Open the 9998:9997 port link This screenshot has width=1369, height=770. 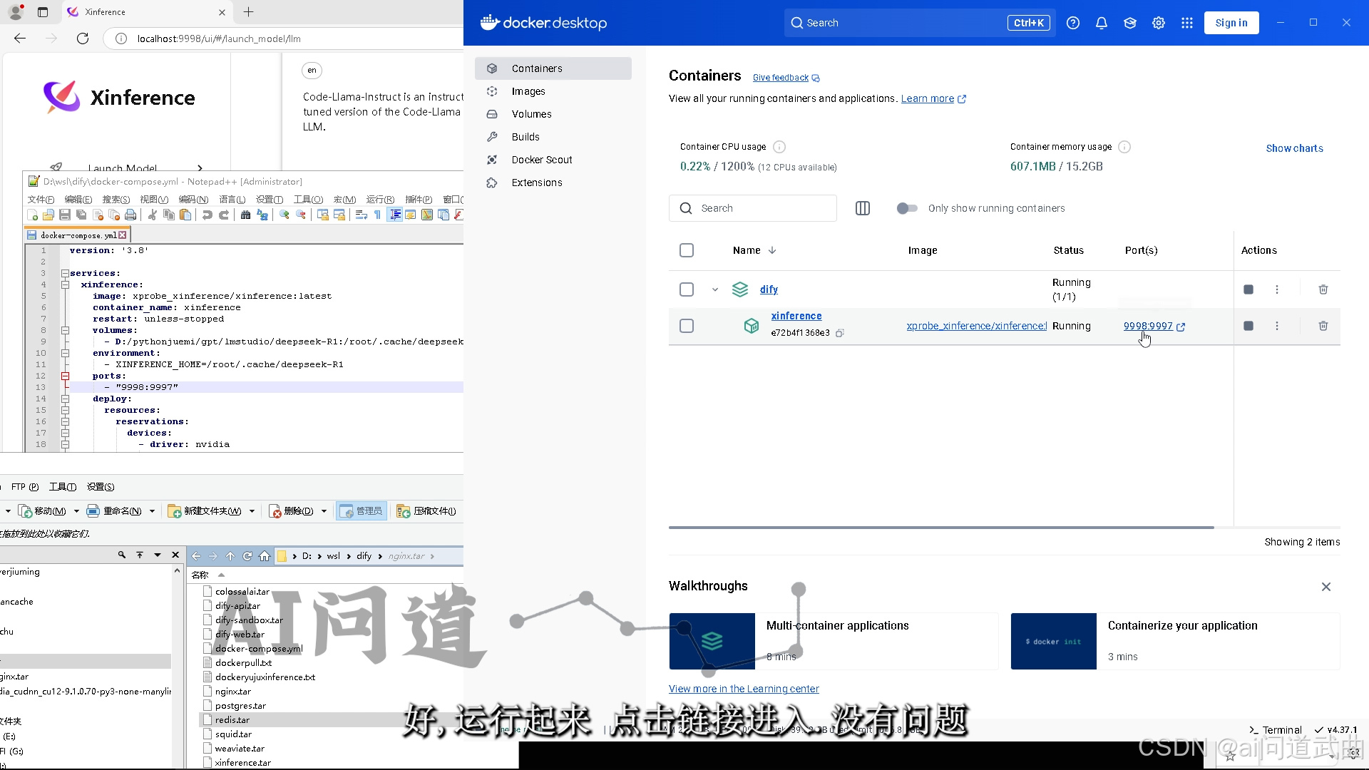pos(1147,326)
